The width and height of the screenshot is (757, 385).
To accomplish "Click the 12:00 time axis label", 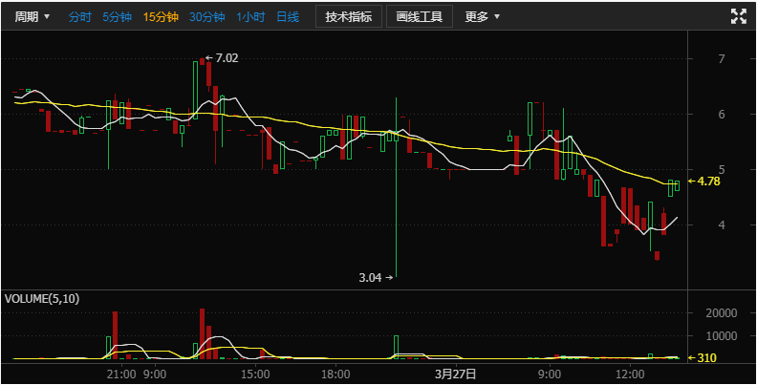I will point(631,374).
